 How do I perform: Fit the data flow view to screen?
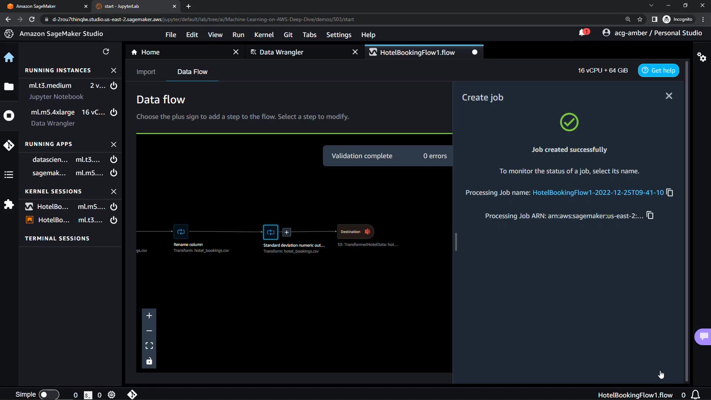tap(149, 346)
